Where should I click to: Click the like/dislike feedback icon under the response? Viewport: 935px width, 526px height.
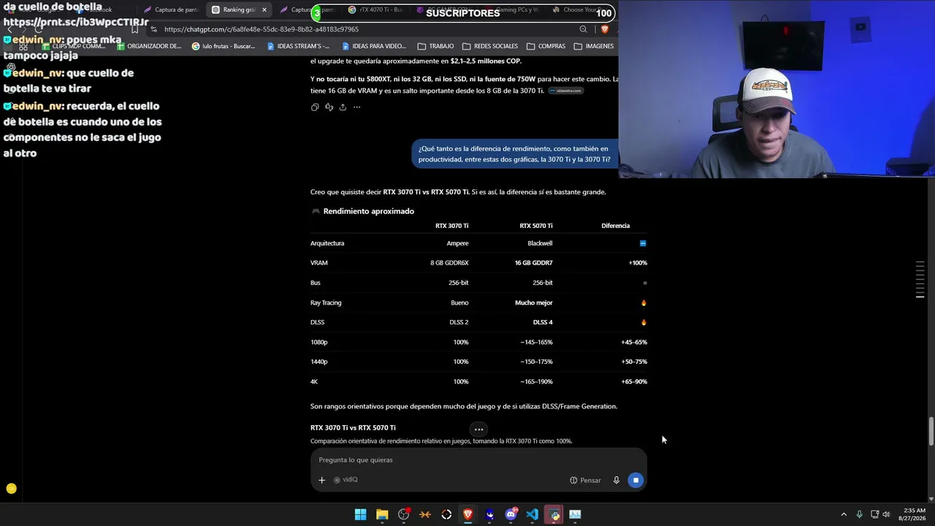pyautogui.click(x=329, y=107)
